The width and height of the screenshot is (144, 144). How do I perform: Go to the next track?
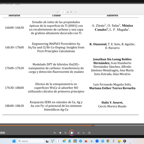84,133
